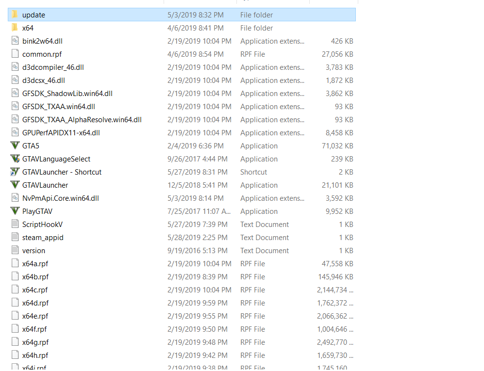Select date 2/19/2019 8:39 PM
484x371 pixels.
tap(197, 277)
